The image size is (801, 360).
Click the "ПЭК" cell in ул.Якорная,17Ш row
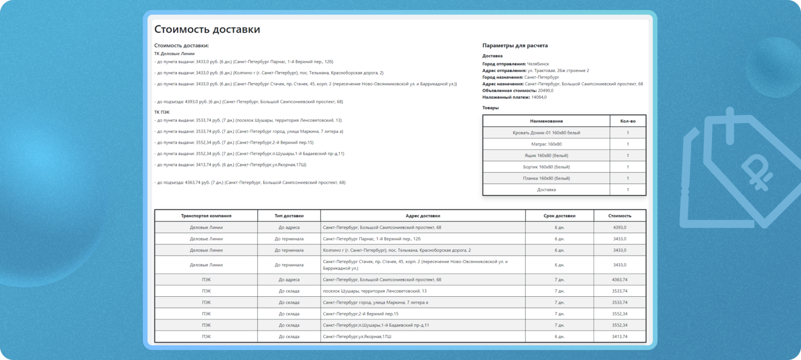point(206,337)
